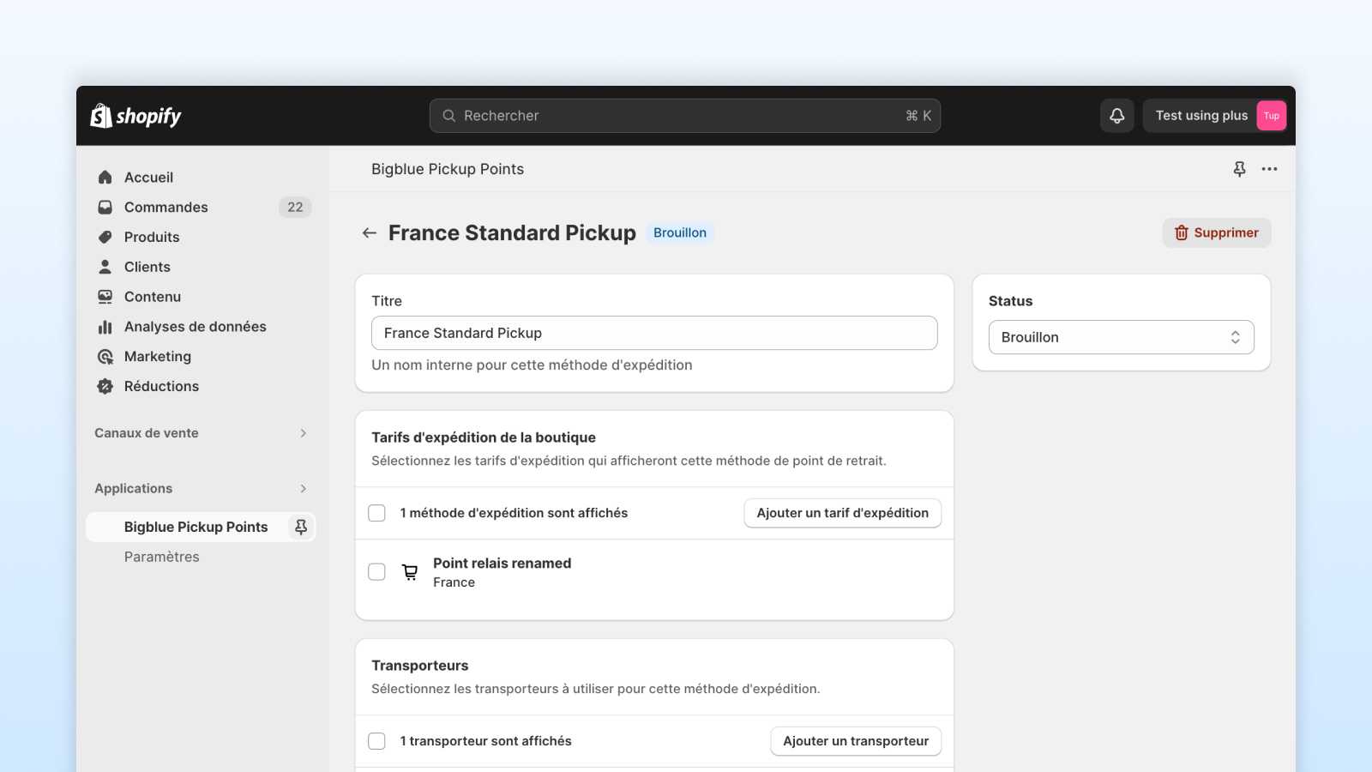Open the notifications bell
This screenshot has width=1372, height=772.
pos(1117,116)
